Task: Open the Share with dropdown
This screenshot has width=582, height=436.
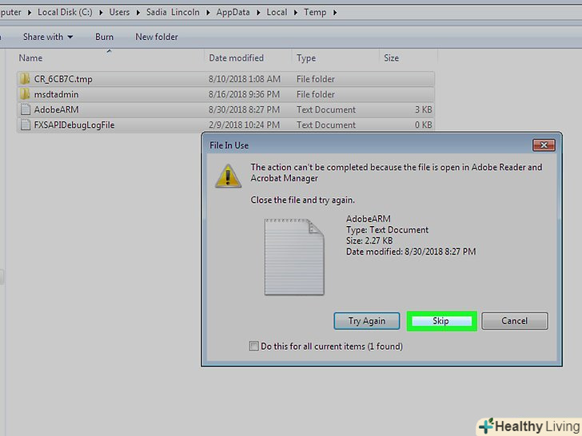Action: [48, 37]
